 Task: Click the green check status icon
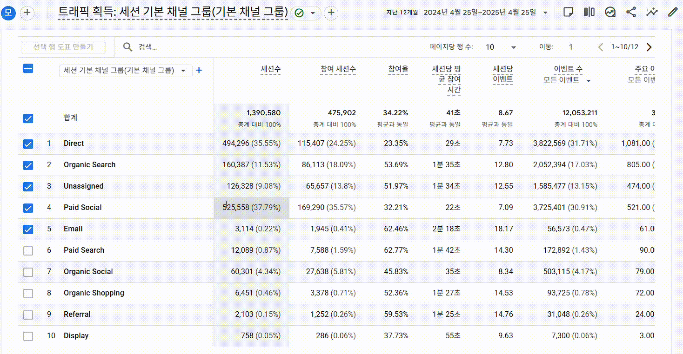click(299, 13)
